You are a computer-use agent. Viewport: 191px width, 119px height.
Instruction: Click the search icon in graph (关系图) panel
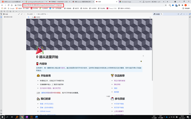coord(161,14)
